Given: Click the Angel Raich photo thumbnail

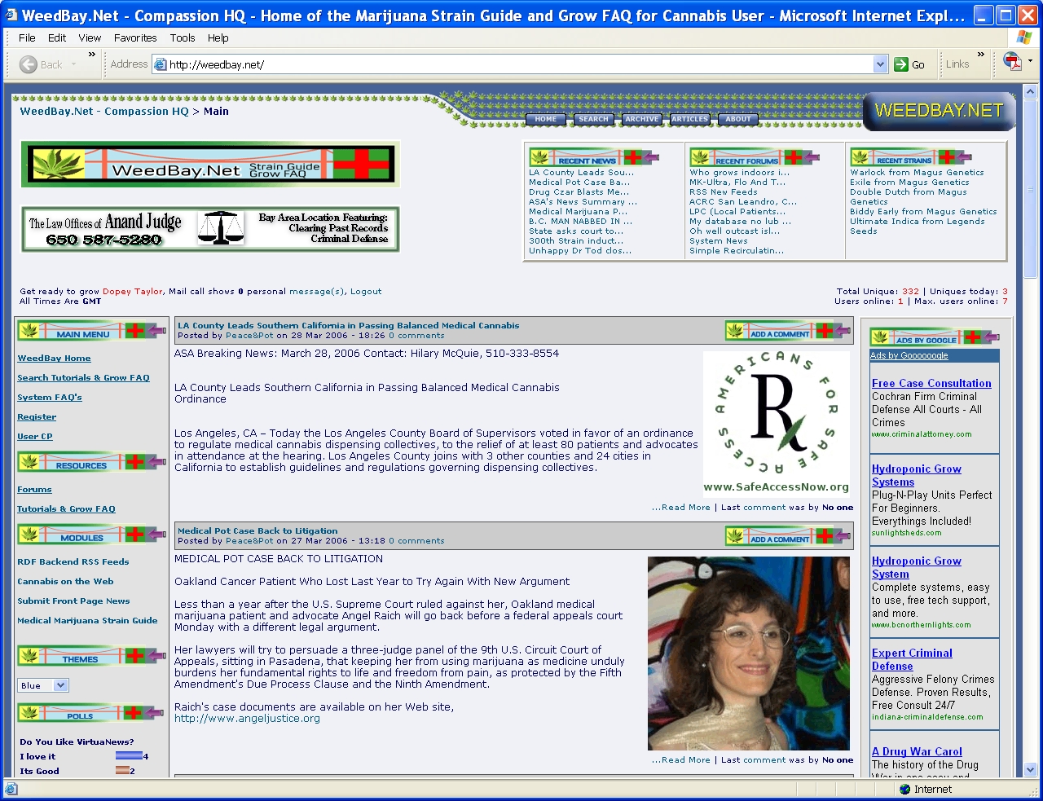Looking at the screenshot, I should [x=749, y=654].
